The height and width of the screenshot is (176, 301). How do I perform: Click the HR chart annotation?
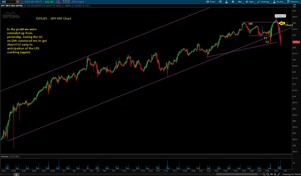(x=251, y=24)
